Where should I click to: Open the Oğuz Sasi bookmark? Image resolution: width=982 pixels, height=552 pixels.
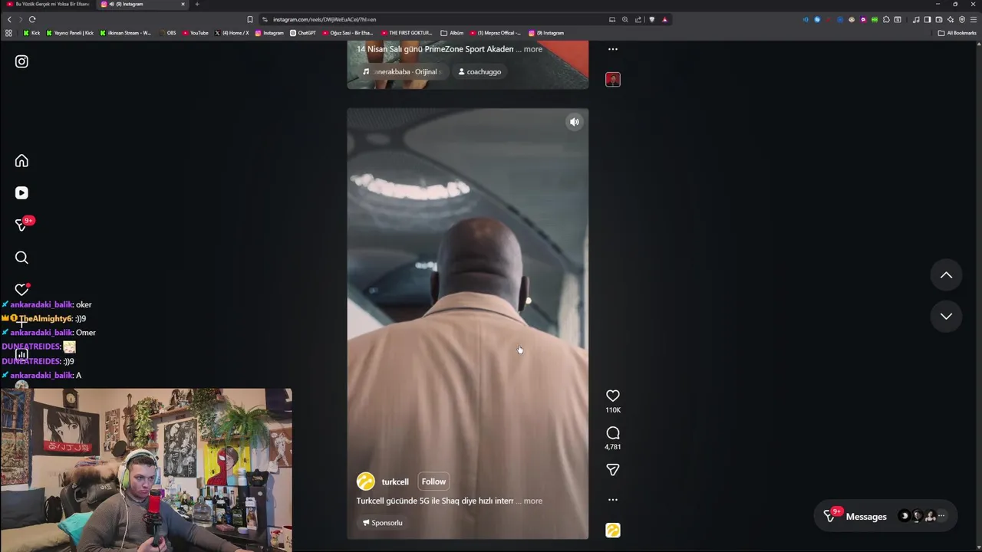tap(348, 33)
